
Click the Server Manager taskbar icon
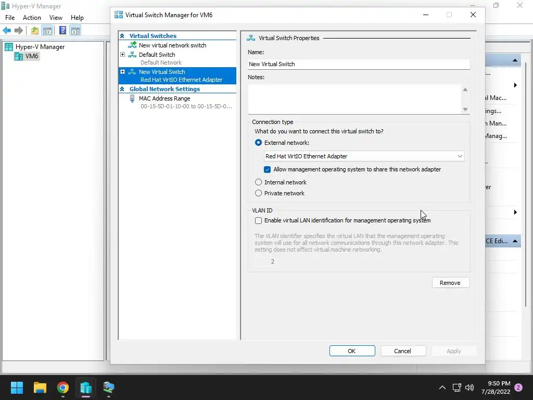pyautogui.click(x=109, y=387)
